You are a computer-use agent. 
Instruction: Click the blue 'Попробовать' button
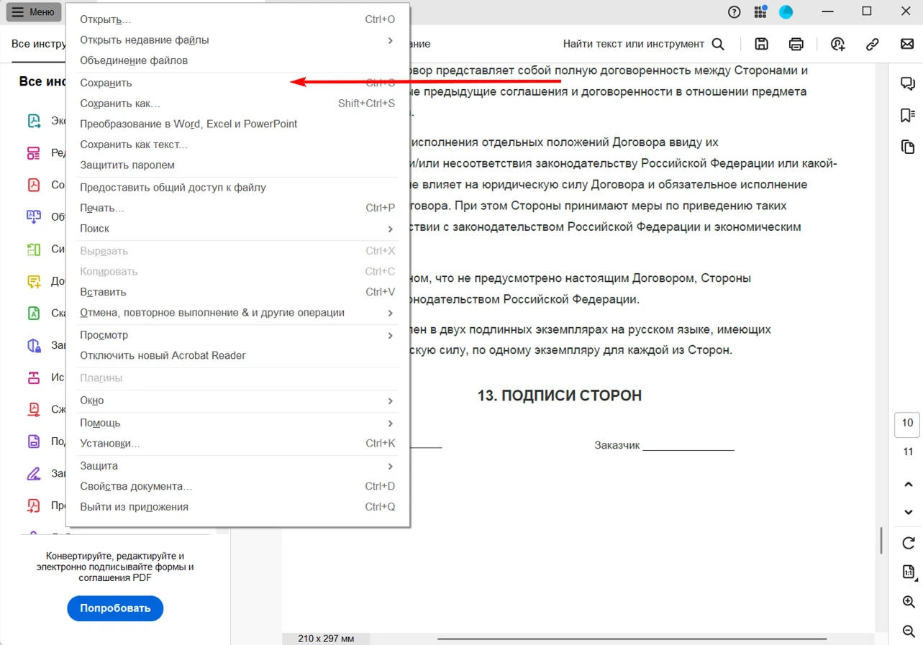point(115,608)
